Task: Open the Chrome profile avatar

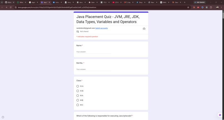Action: [217, 7]
